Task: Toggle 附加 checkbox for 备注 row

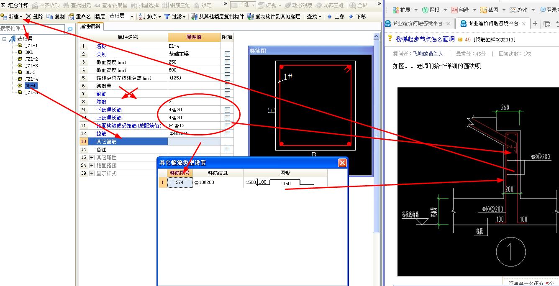Action: tap(227, 149)
